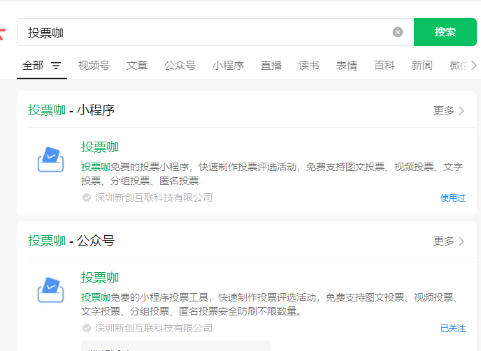Switch to the 小程序 tab
Screen dimensions: 481x351
tap(228, 65)
